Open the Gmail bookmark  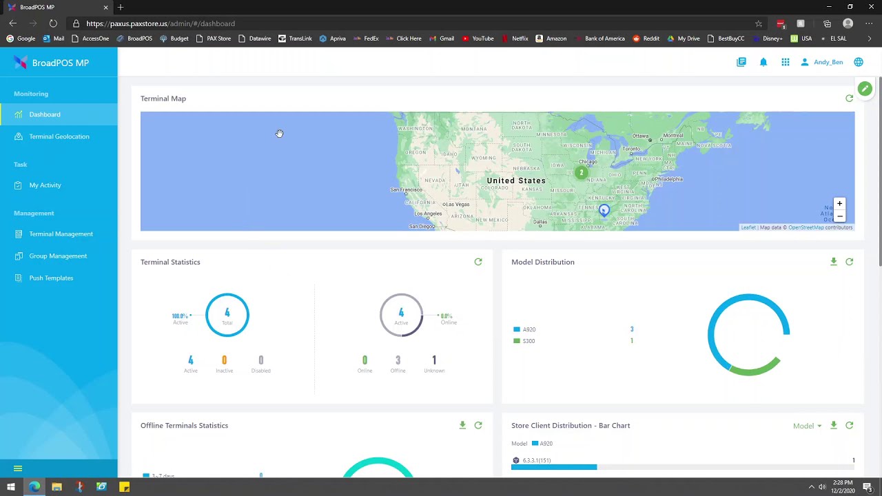pyautogui.click(x=441, y=39)
